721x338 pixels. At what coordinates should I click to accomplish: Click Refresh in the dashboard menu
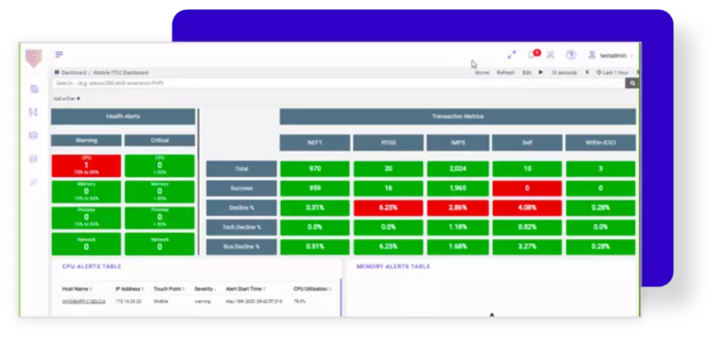(x=505, y=72)
